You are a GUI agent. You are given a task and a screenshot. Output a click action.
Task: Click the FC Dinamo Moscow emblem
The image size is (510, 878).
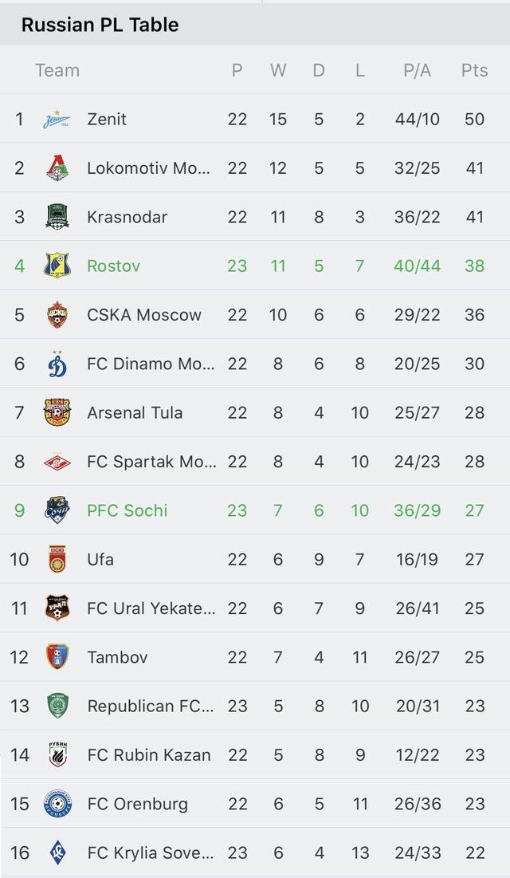(x=57, y=364)
